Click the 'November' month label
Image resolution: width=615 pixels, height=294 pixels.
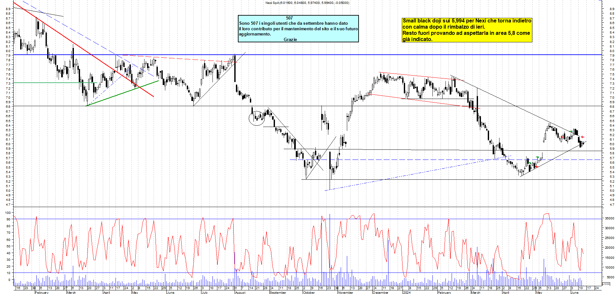(x=346, y=292)
